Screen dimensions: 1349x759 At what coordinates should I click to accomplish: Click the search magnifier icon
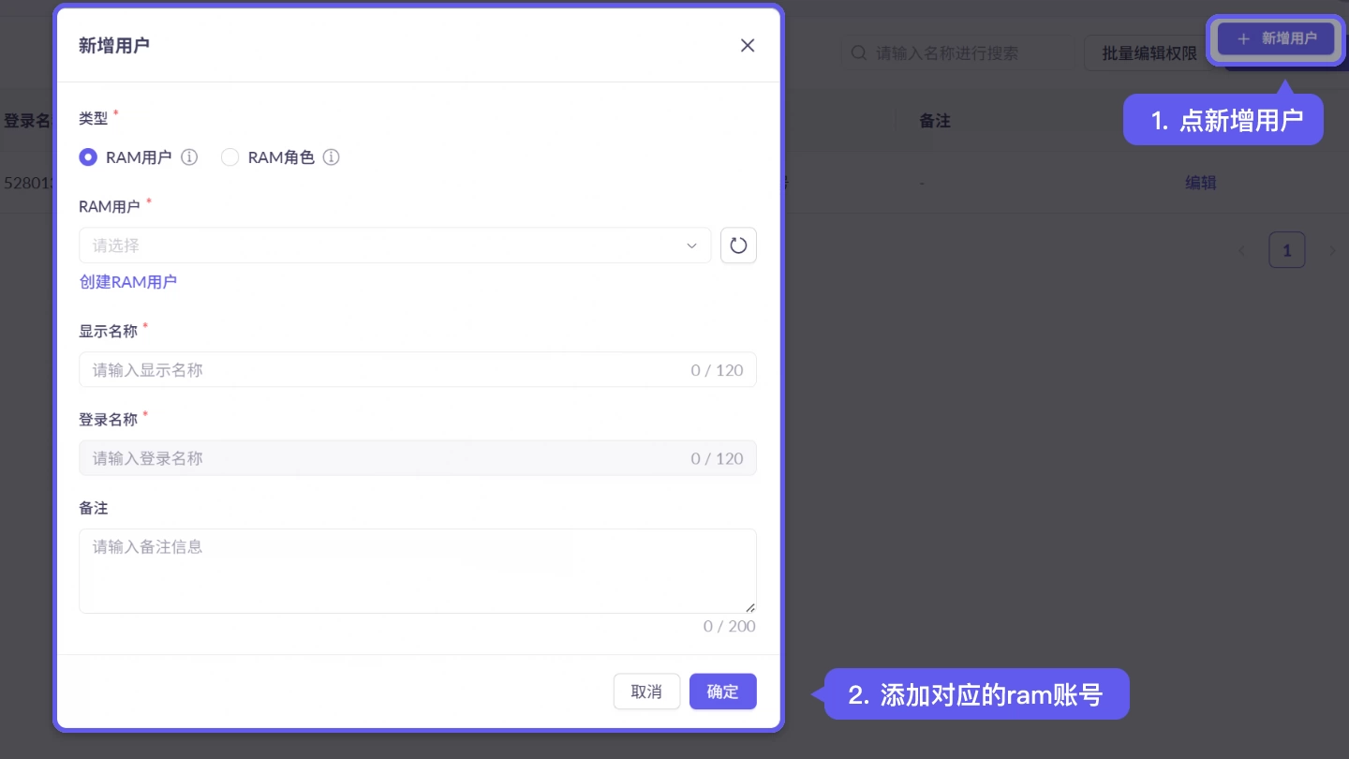point(858,53)
